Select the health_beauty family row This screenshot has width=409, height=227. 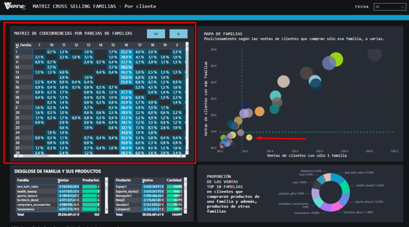(32, 191)
